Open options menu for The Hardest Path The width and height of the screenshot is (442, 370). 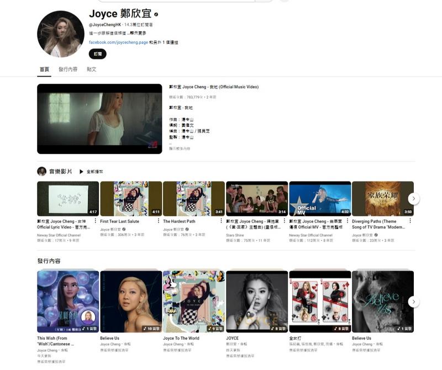(x=221, y=221)
